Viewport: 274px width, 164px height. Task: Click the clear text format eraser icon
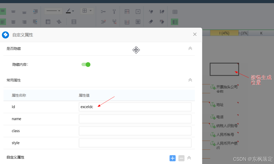coord(151,12)
